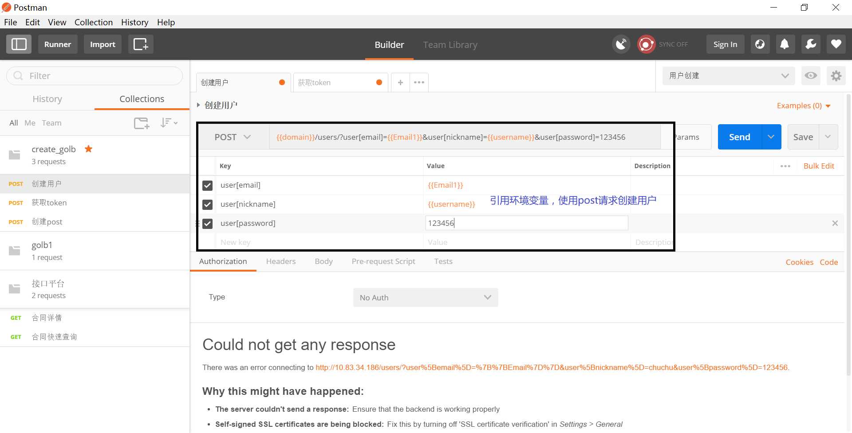852x433 pixels.
Task: Delete the user[password] row with X
Action: click(x=835, y=223)
